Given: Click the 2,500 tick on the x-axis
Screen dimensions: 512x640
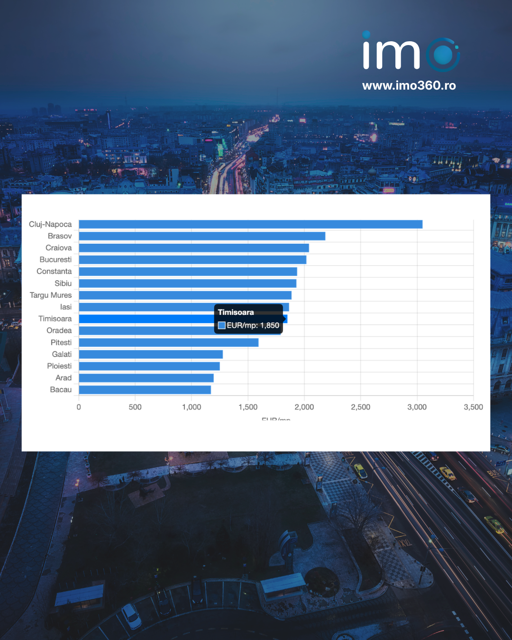Looking at the screenshot, I should point(361,407).
